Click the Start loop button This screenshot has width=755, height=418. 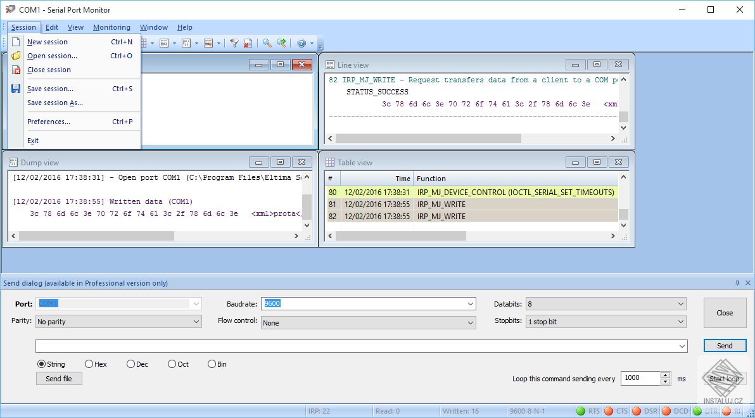[724, 378]
